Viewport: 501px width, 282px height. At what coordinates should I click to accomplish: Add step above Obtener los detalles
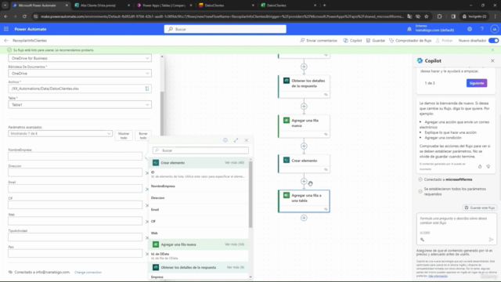(304, 67)
